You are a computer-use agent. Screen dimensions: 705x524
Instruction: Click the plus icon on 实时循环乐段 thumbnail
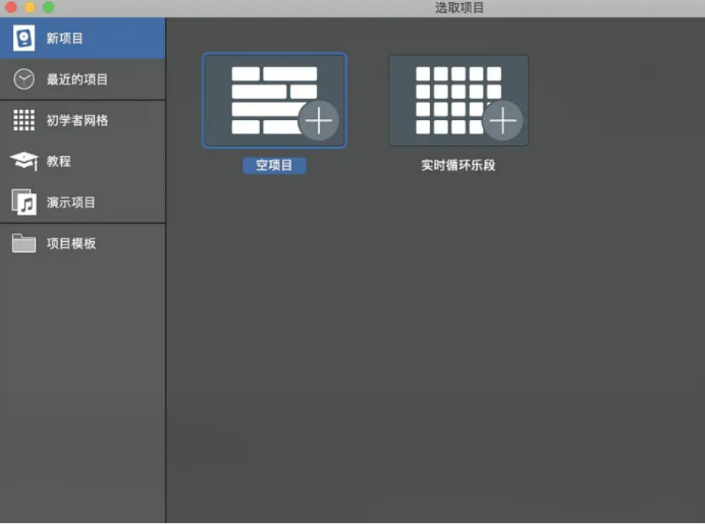[503, 120]
